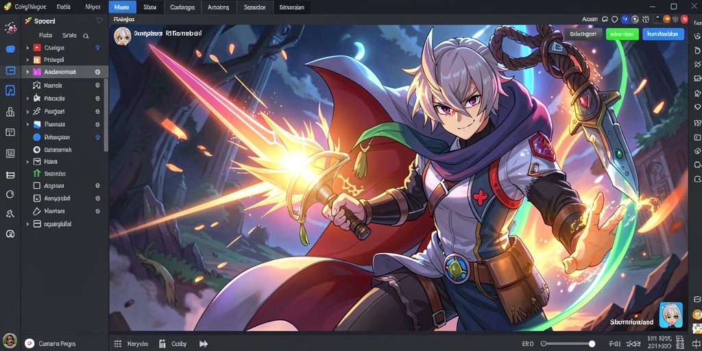Viewport: 702px width, 351px height.
Task: Expand the bottom tree item with box icon
Action: coord(27,224)
